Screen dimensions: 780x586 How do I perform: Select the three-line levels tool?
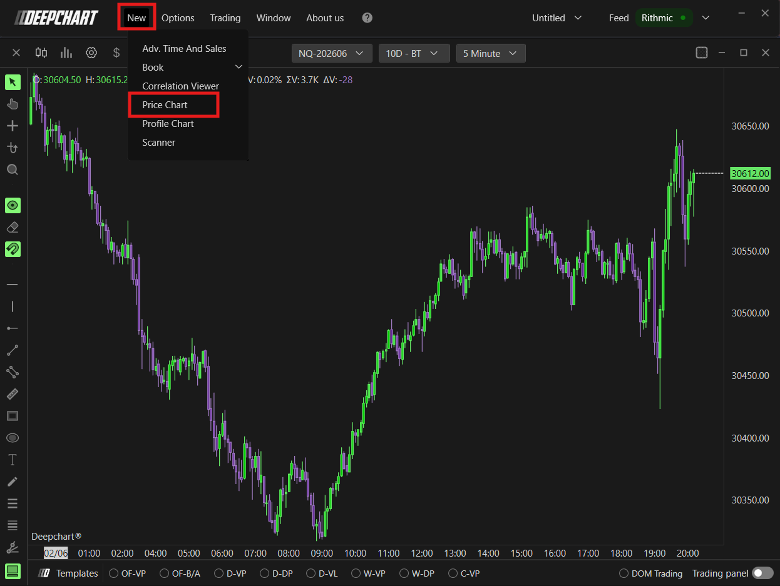point(13,503)
